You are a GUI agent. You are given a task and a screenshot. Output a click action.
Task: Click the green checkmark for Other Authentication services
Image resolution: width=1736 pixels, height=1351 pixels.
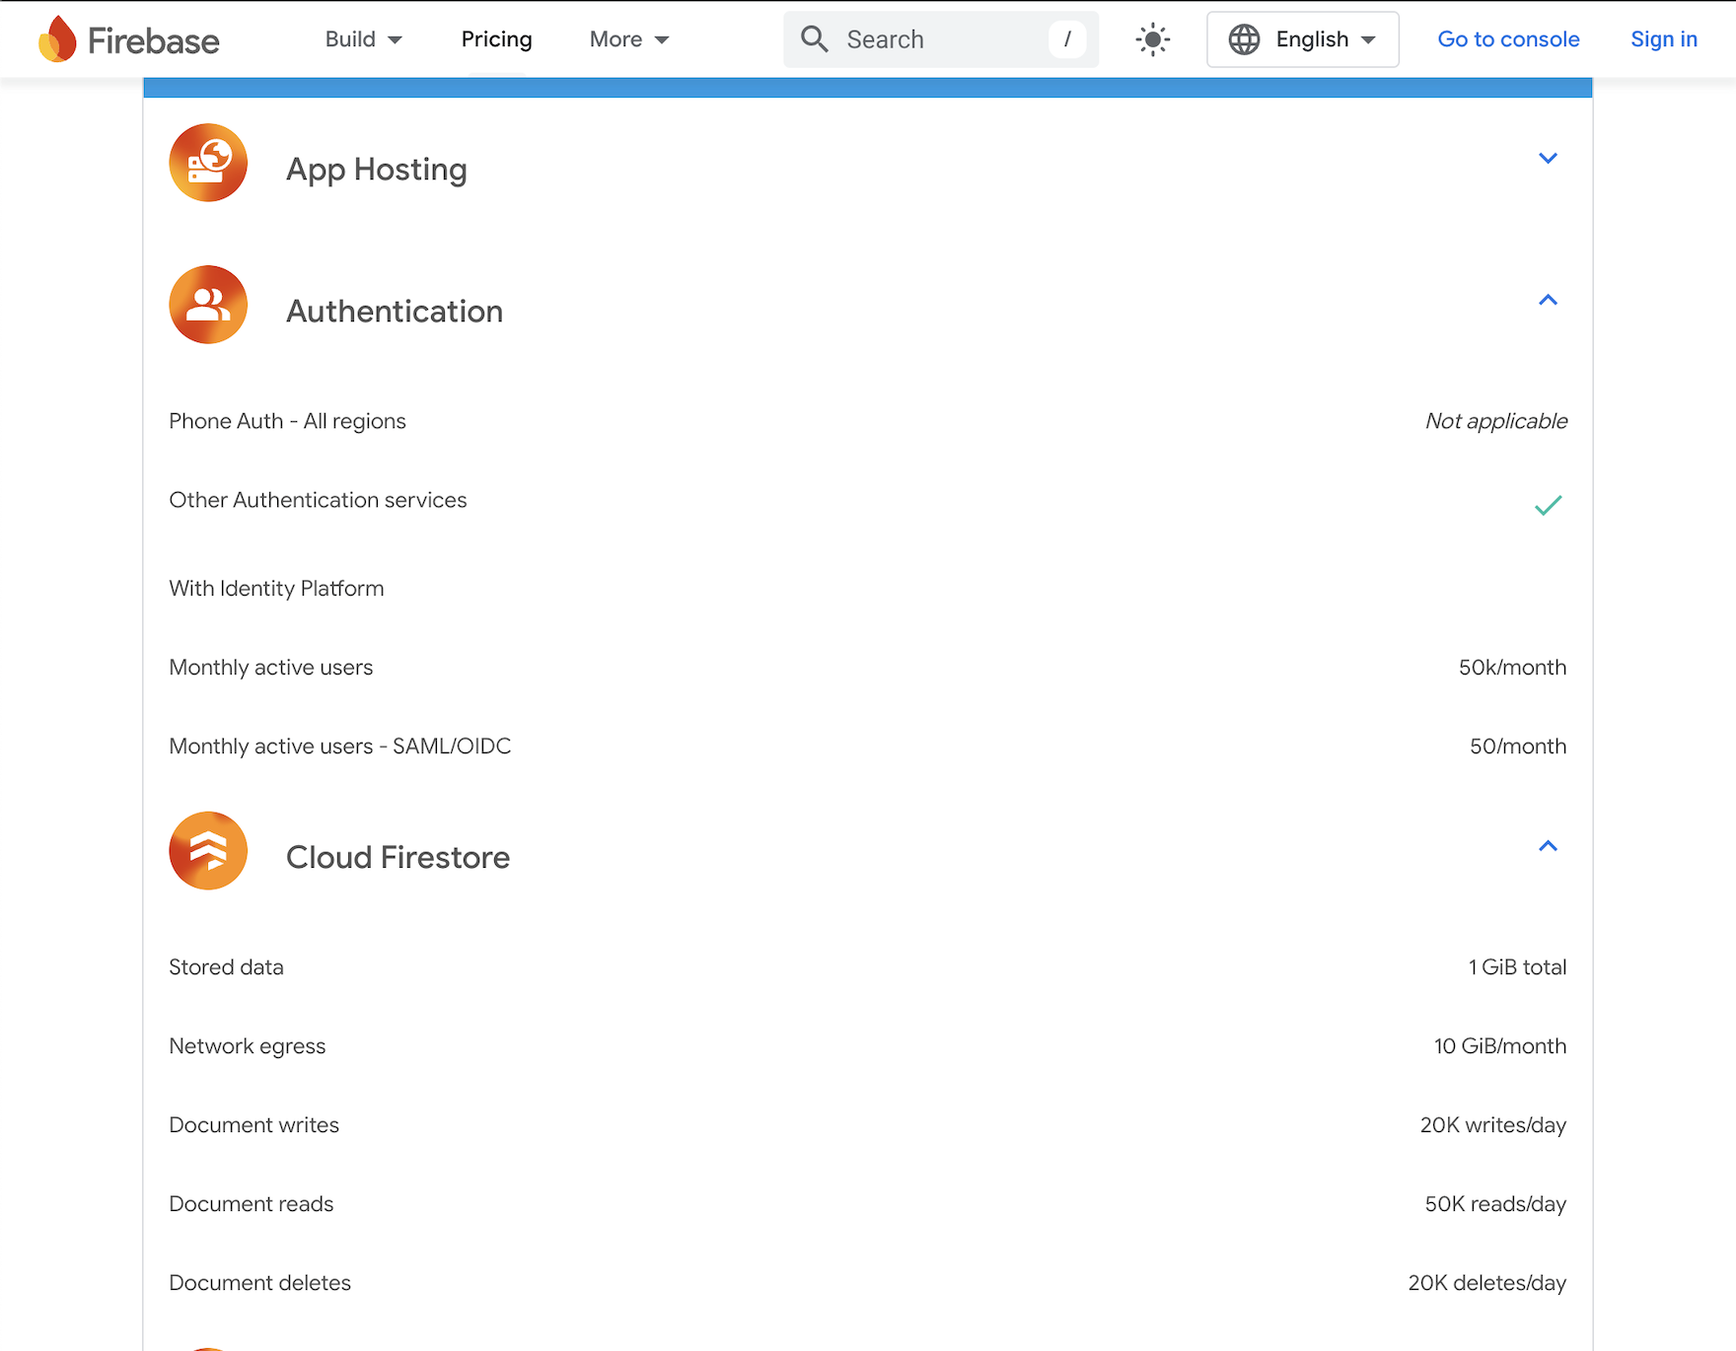pyautogui.click(x=1548, y=506)
